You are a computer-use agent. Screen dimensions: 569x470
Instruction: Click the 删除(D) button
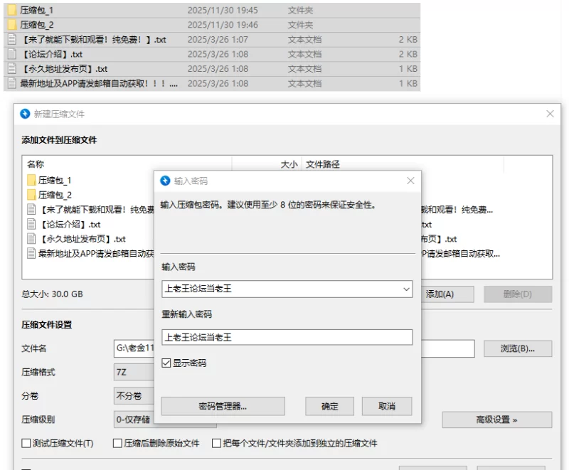coord(518,294)
